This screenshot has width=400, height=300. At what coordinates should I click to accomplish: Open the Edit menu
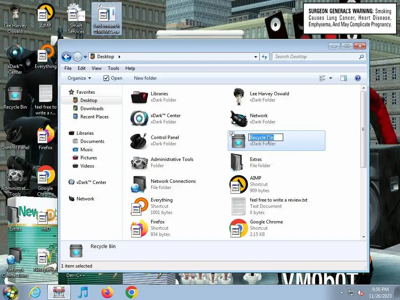coord(82,68)
